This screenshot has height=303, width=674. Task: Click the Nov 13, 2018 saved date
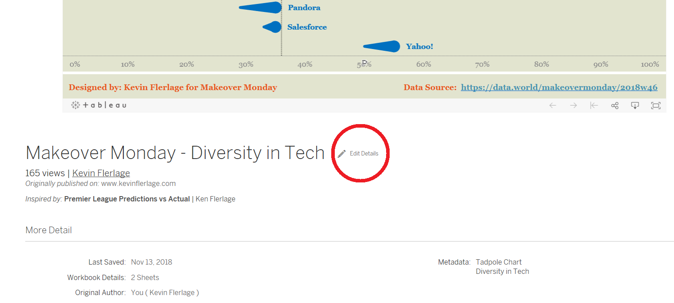tap(152, 262)
